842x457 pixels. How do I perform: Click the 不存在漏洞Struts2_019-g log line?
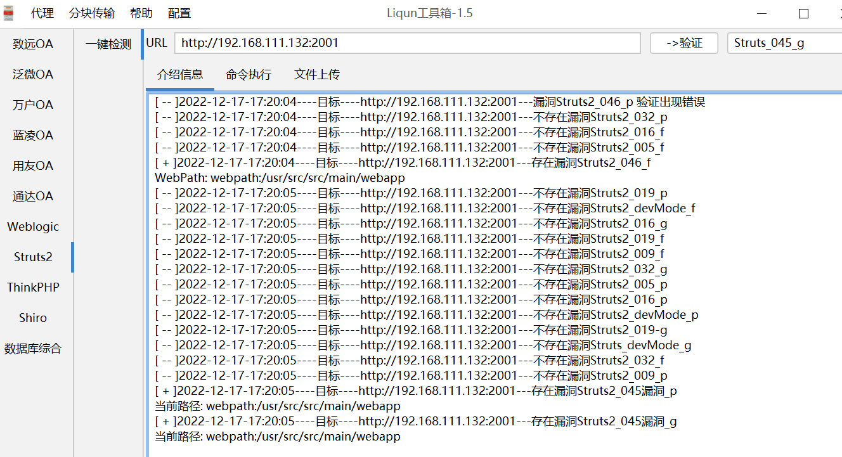[411, 330]
